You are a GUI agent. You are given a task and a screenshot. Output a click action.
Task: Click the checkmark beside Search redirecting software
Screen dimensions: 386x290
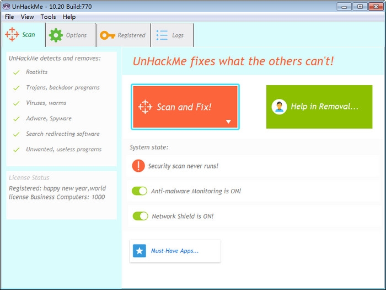coord(16,134)
